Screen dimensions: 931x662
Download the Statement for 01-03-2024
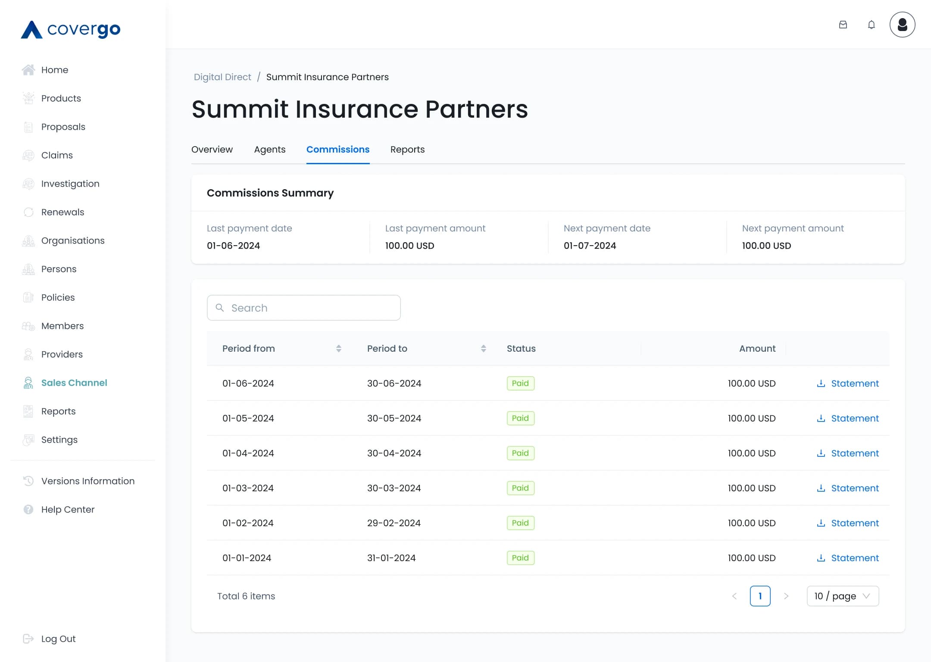[x=848, y=488]
